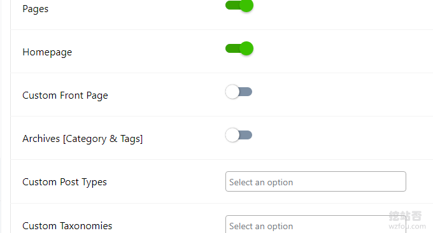Enable Archives [Category & Tags] toggle
This screenshot has height=233, width=433.
point(239,135)
